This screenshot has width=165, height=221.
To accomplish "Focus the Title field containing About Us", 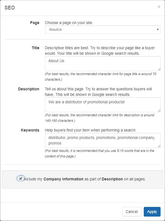I will click(x=103, y=64).
